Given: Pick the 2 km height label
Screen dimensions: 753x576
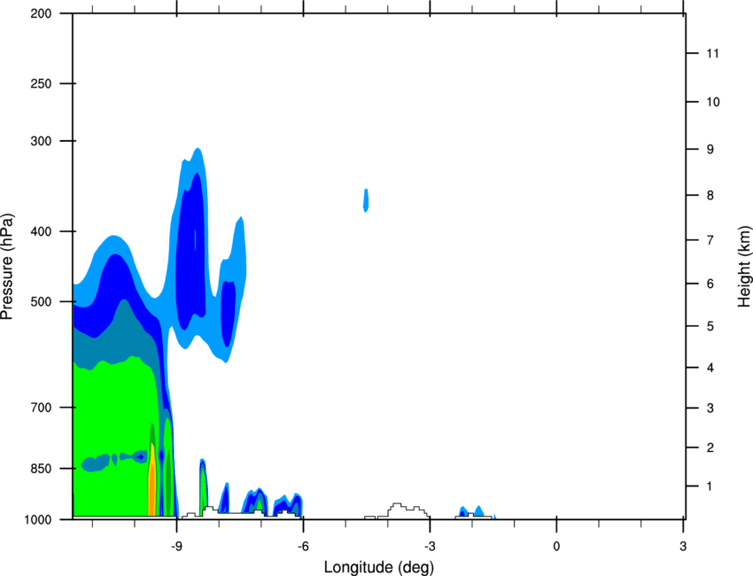Looking at the screenshot, I should click(710, 448).
